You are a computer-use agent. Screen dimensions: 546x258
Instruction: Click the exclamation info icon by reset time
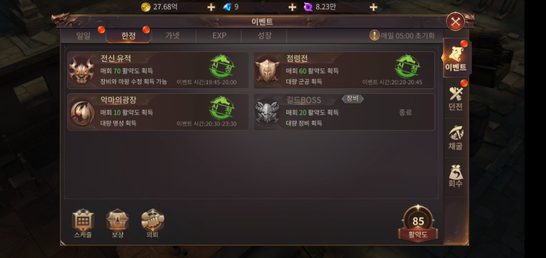coord(374,36)
